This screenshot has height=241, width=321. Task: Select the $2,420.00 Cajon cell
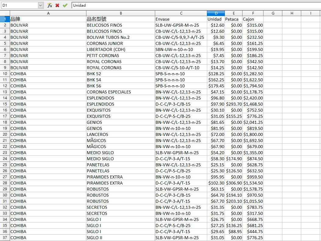pyautogui.click(x=253, y=98)
